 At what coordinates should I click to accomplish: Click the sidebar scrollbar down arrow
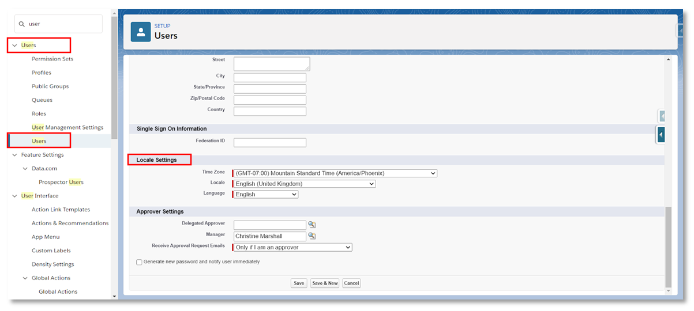pyautogui.click(x=114, y=296)
